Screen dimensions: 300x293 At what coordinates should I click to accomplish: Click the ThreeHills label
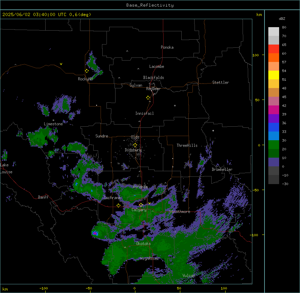point(187,145)
